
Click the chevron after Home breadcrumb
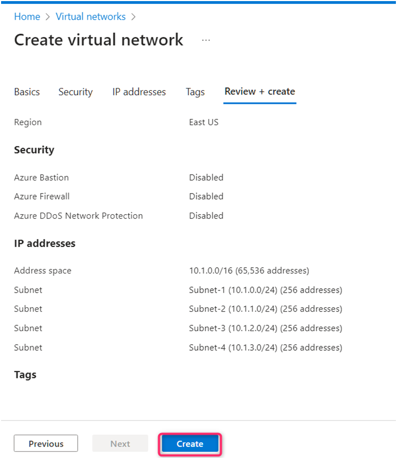[48, 17]
